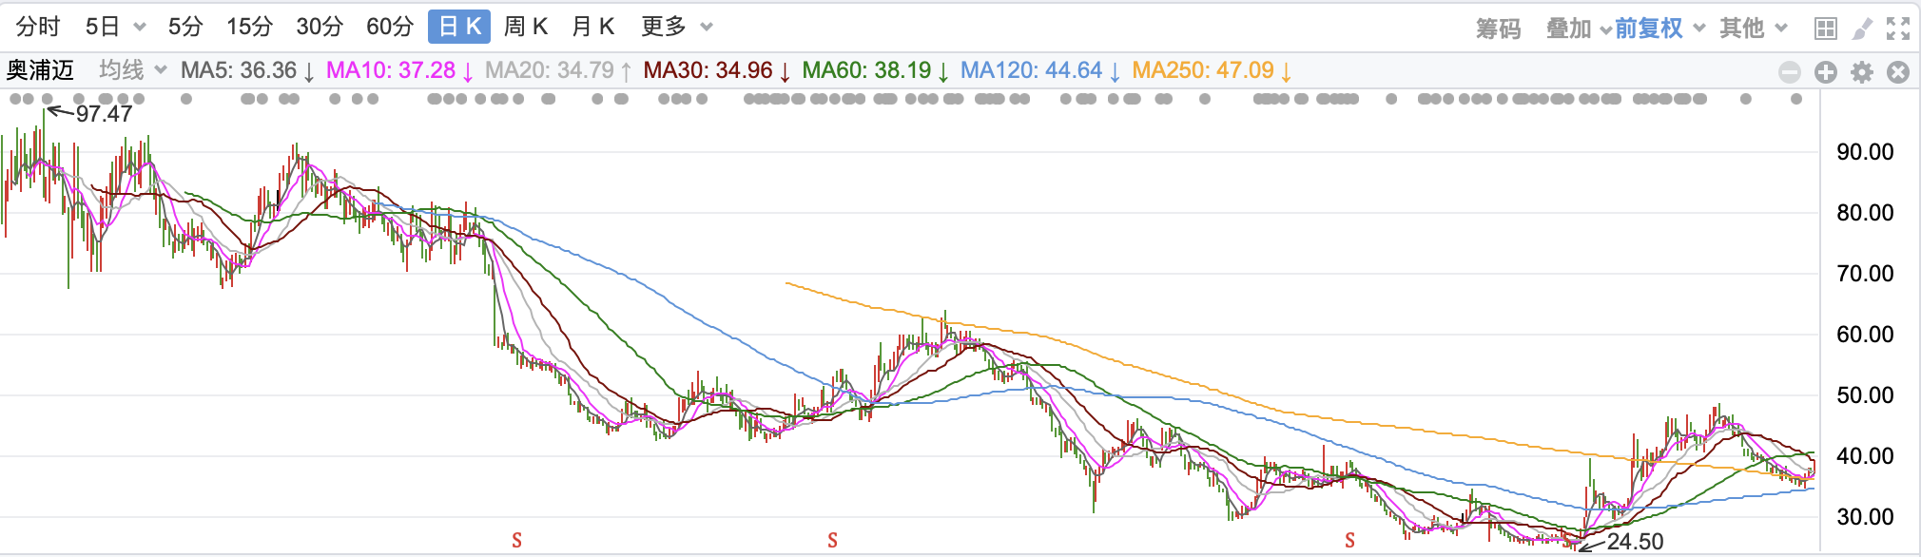Click the 奥浦迈 stock name

[x=40, y=70]
